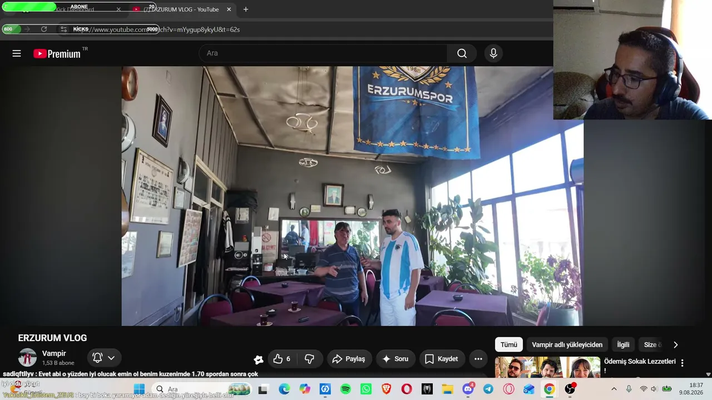Click the Windows taskbar Ara search box
Viewport: 712px width, 400px height.
(x=201, y=389)
